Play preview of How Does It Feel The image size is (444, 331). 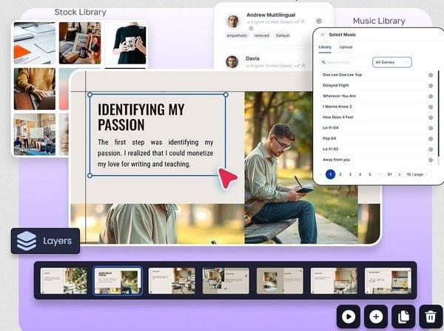pos(431,117)
